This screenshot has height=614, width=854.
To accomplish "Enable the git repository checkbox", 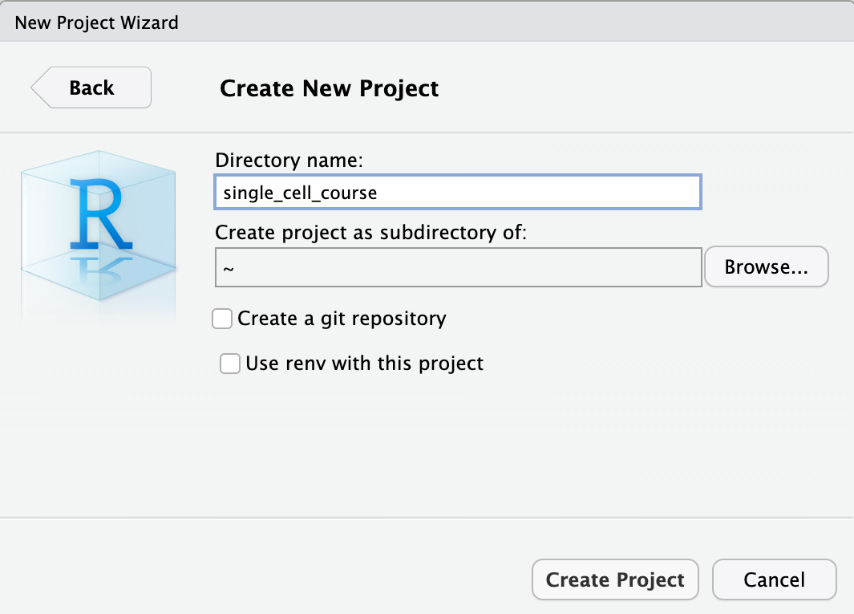I will click(x=222, y=319).
